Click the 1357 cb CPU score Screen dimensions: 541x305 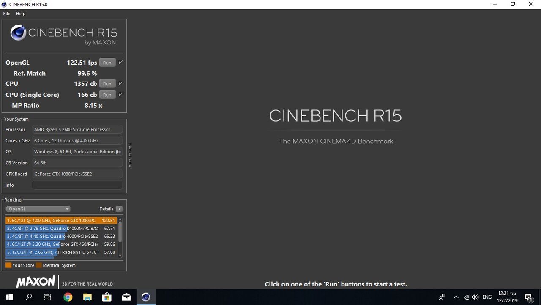(85, 84)
